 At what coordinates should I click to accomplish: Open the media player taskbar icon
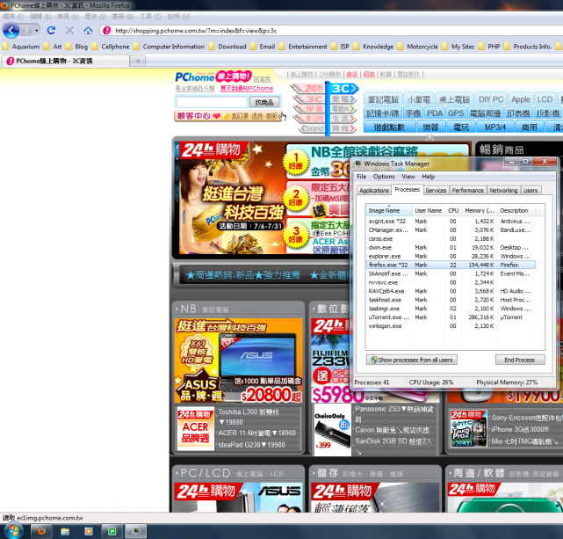(89, 531)
